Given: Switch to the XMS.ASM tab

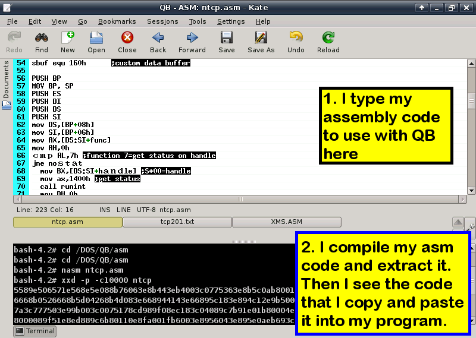Looking at the screenshot, I should point(286,222).
